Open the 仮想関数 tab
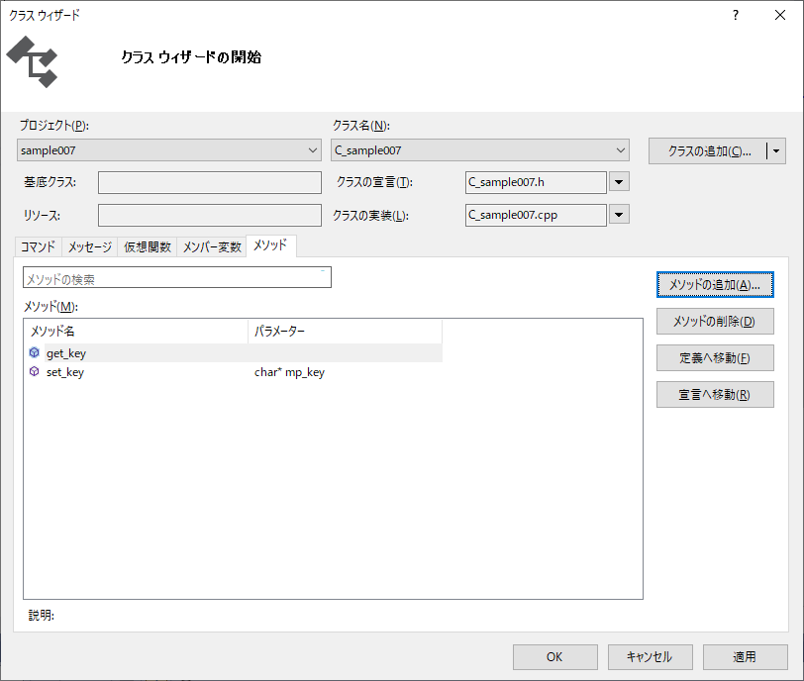Image resolution: width=804 pixels, height=681 pixels. (148, 247)
